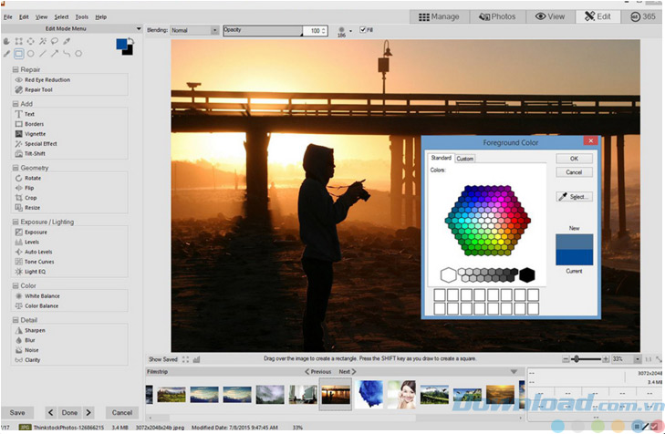Click OK in Foreground Color dialog
This screenshot has height=434, width=665.
tap(574, 159)
